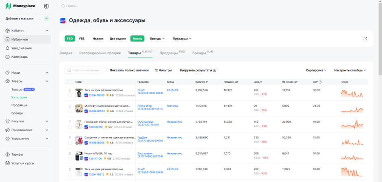Open seller link Rocks shop
The width and height of the screenshot is (382, 182).
(x=150, y=107)
